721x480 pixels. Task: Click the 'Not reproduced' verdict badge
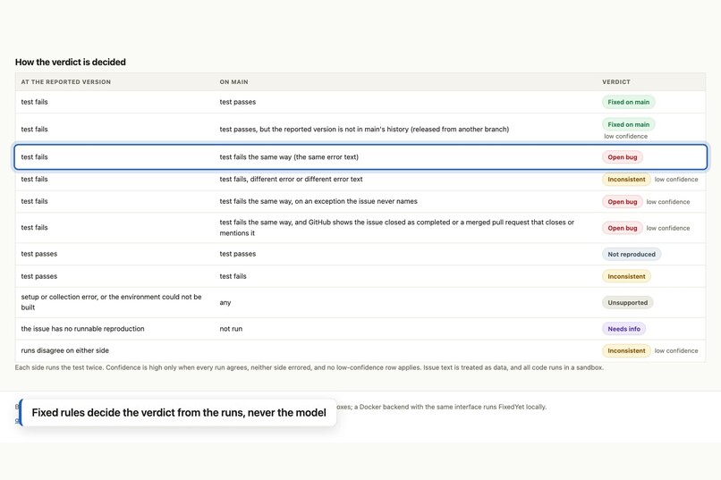[632, 254]
